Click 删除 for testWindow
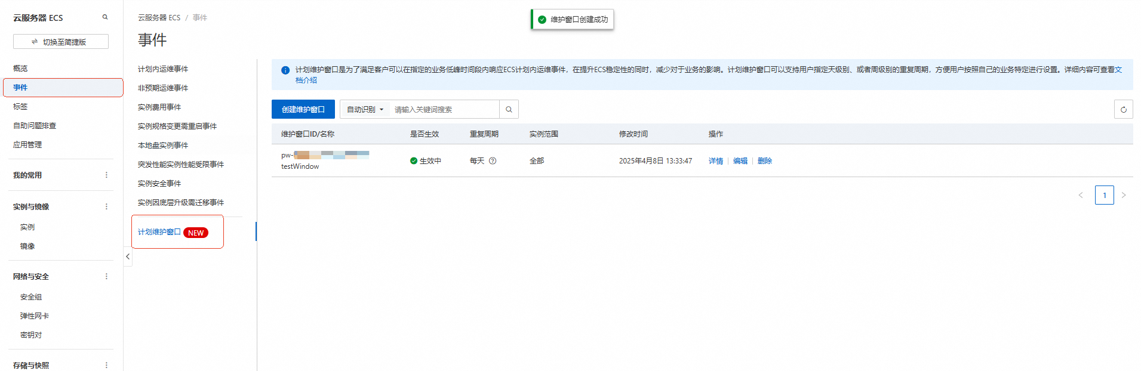This screenshot has height=371, width=1141. [x=765, y=161]
